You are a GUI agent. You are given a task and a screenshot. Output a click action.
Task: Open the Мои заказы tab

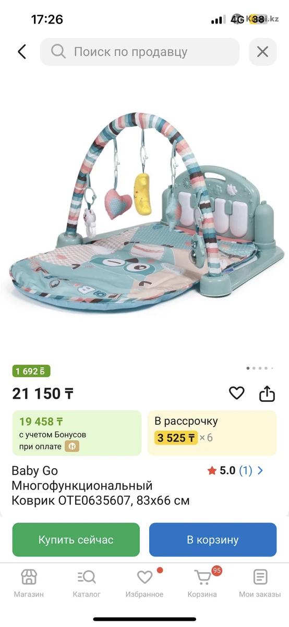[260, 584]
